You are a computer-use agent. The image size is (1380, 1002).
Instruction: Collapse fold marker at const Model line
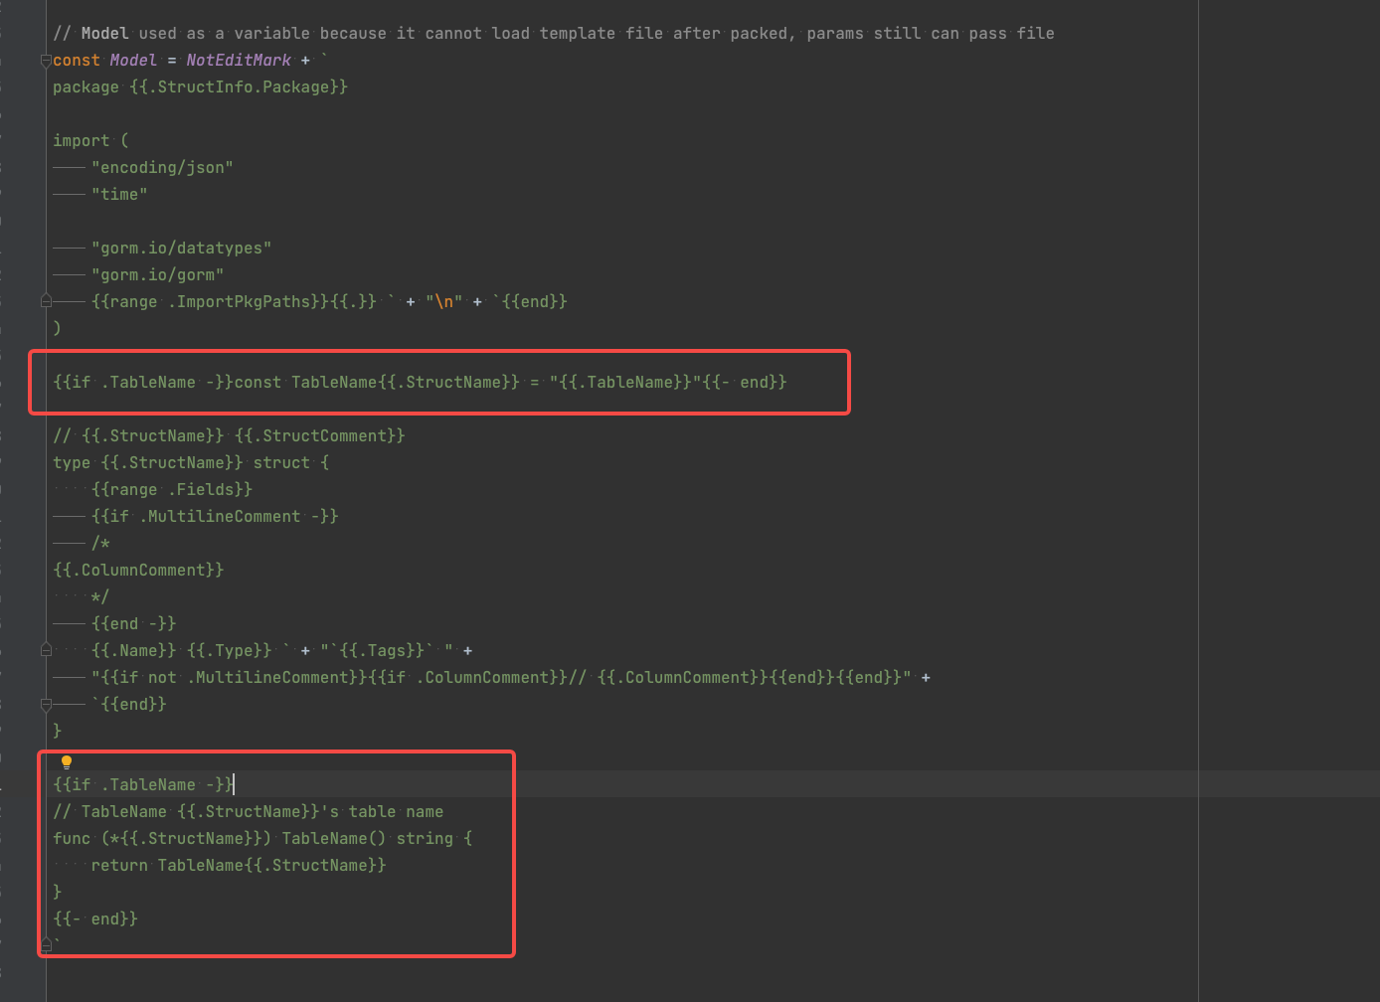(x=46, y=61)
